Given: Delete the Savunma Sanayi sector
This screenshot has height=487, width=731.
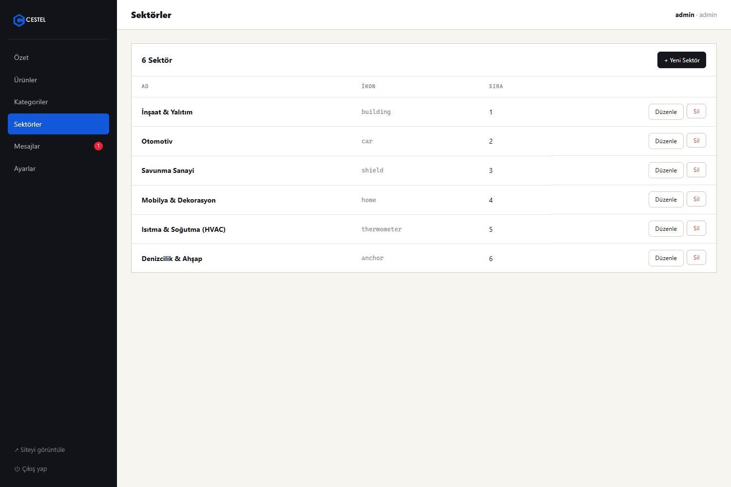Looking at the screenshot, I should pyautogui.click(x=696, y=170).
